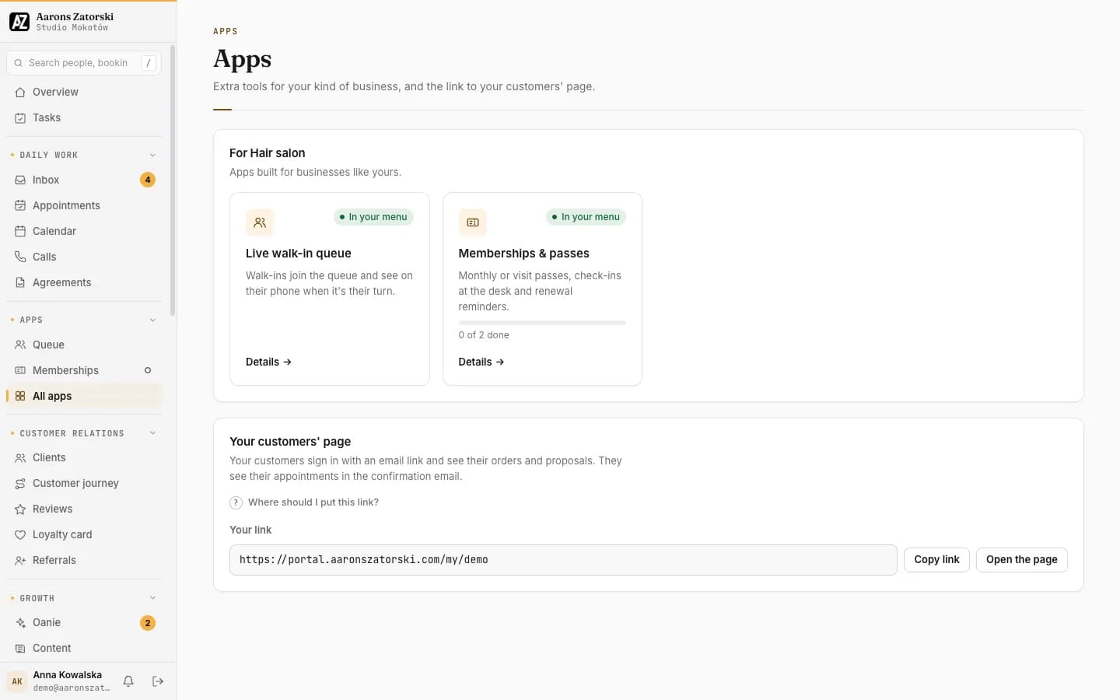Click the Content icon in sidebar

click(x=20, y=649)
